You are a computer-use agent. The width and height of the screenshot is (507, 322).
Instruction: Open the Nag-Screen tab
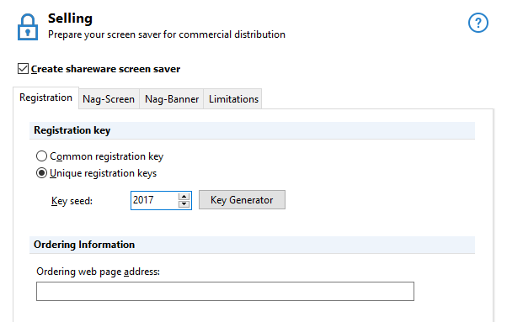click(109, 99)
